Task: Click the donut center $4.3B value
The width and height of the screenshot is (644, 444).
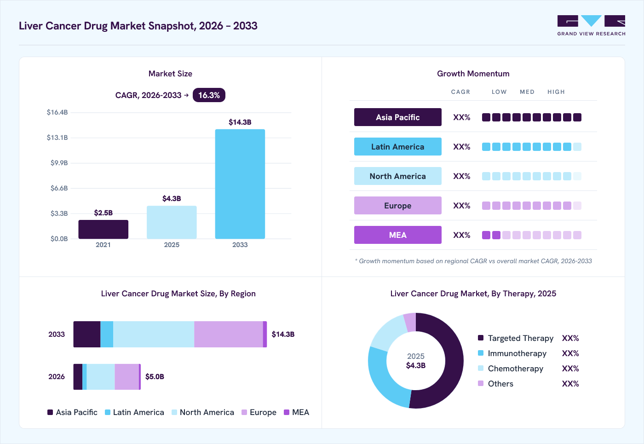Action: (416, 365)
